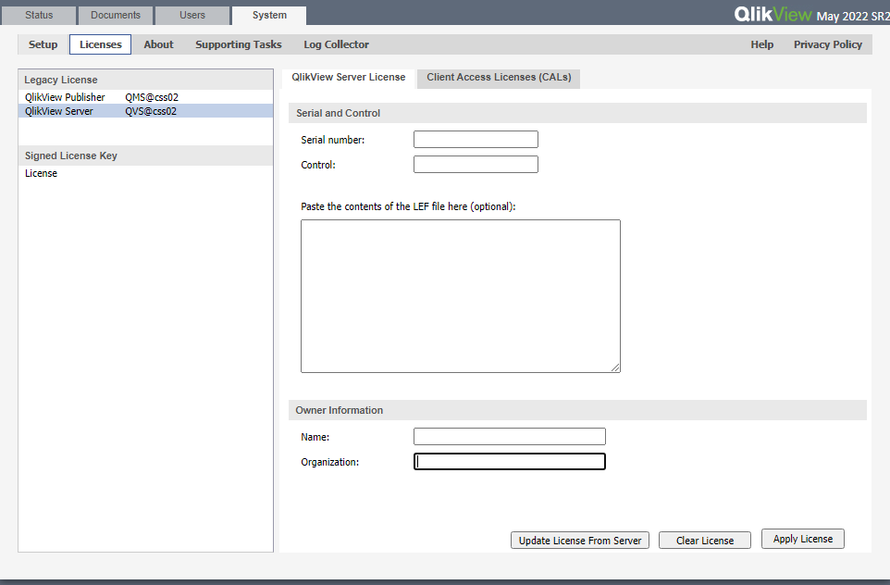This screenshot has width=890, height=585.
Task: Click inside the LEF file contents text area
Action: pos(461,296)
